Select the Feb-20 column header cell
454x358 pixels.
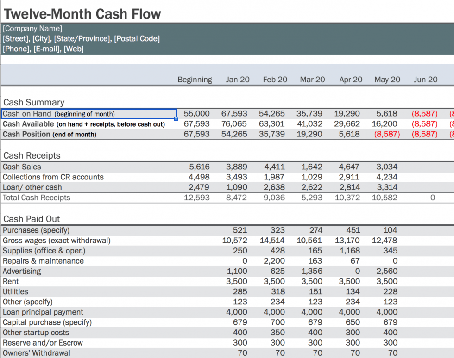(x=275, y=79)
